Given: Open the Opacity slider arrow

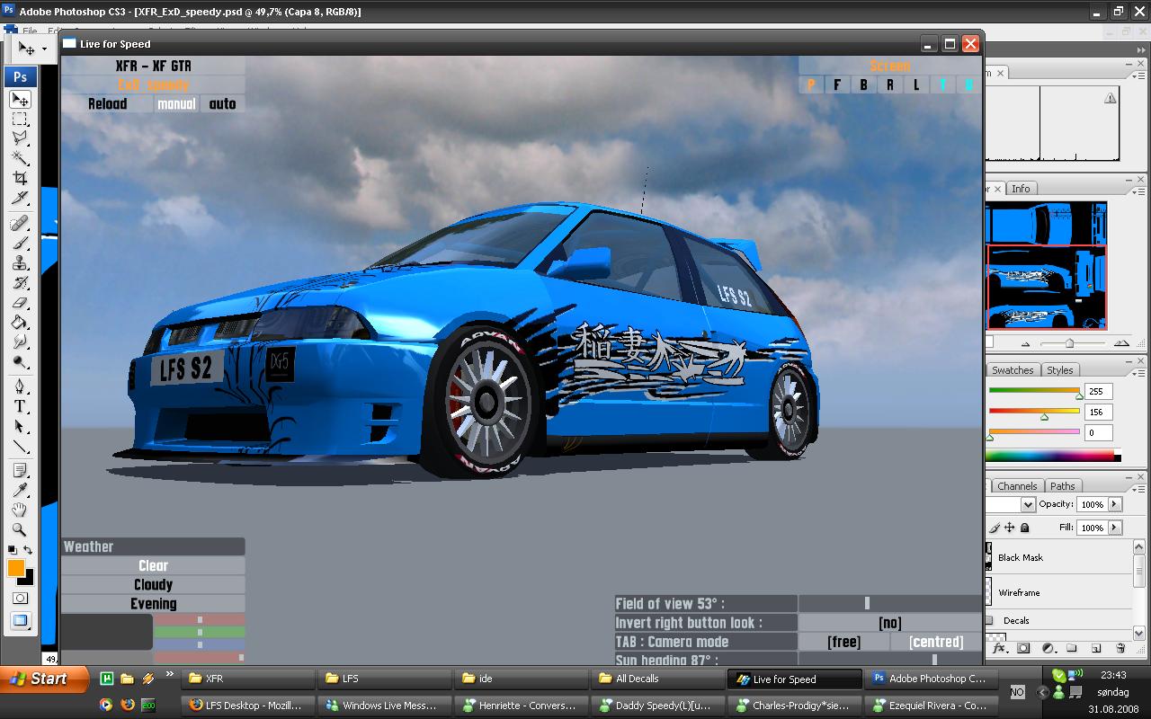Looking at the screenshot, I should pos(1115,504).
